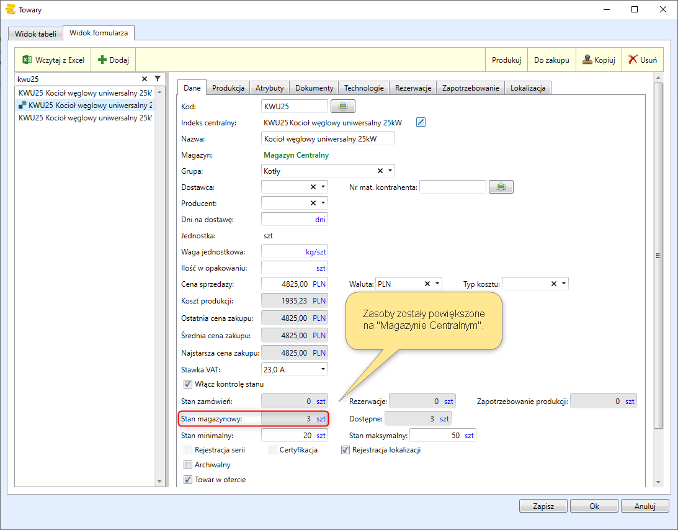The height and width of the screenshot is (530, 678).
Task: Expand the Grupa dropdown showing Kotły
Action: pyautogui.click(x=390, y=171)
